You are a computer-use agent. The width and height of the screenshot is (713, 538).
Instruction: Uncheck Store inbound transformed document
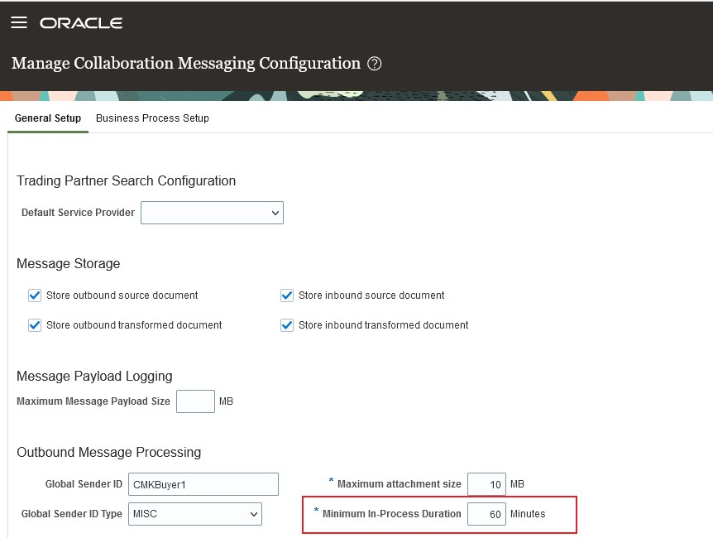click(x=286, y=324)
